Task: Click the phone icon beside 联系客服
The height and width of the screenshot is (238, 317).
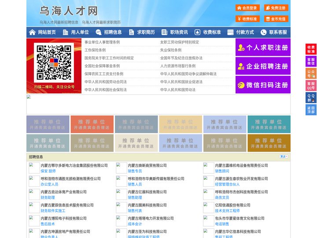Action: coord(263,32)
